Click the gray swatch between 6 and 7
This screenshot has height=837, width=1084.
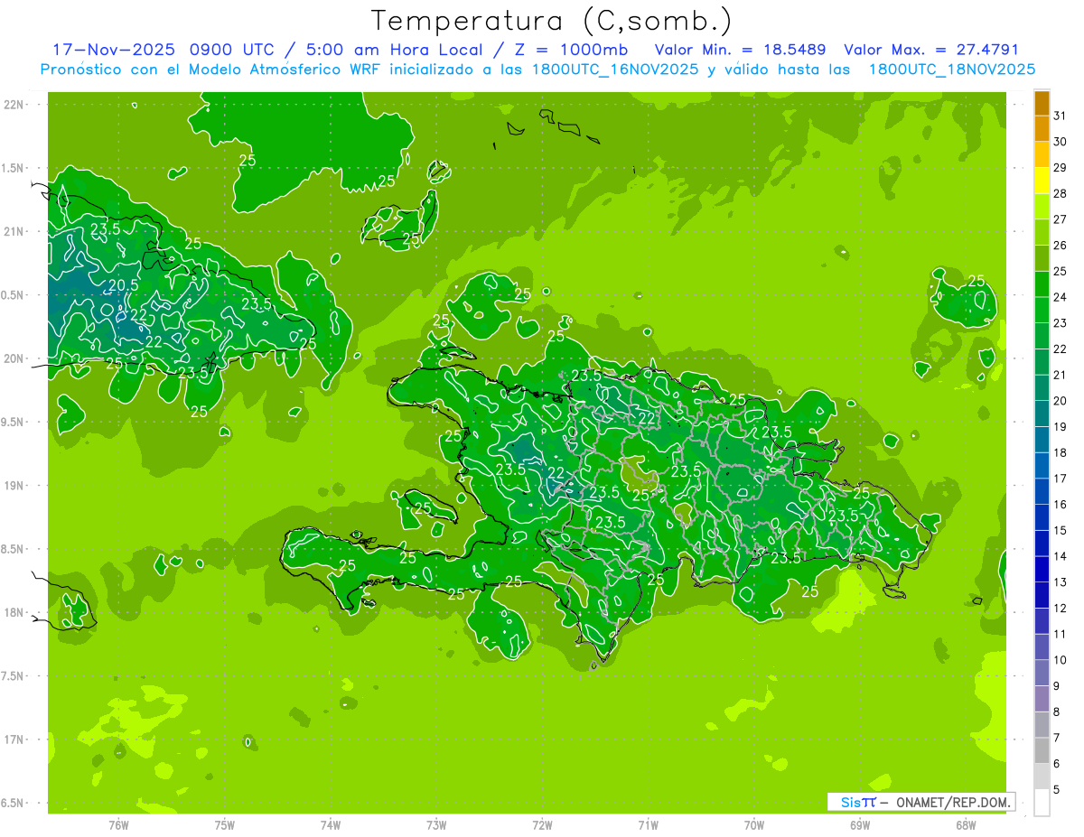point(1042,751)
